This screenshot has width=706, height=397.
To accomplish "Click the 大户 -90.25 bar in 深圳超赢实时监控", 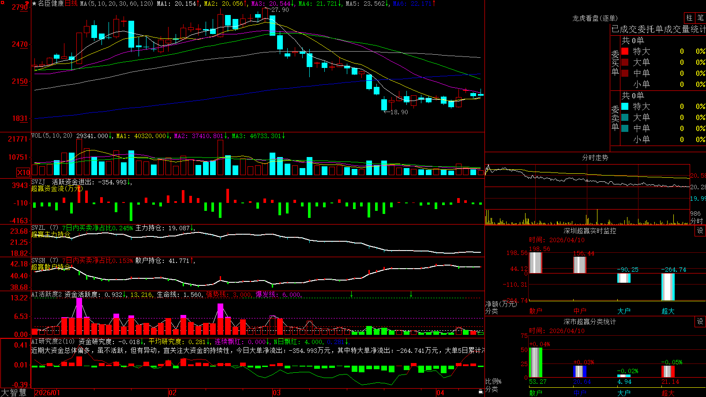I will coord(624,278).
